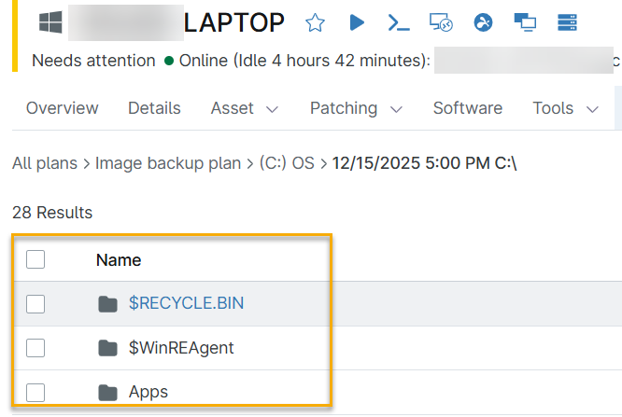Click the server stack icon

click(565, 22)
